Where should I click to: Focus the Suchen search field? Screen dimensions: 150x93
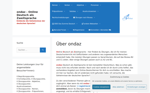click(28, 50)
